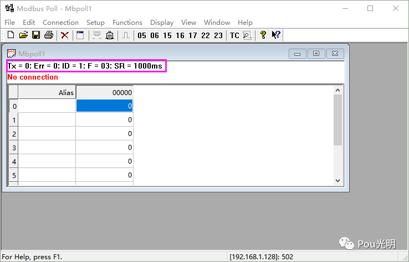Image resolution: width=409 pixels, height=262 pixels.
Task: Maximize the Mbpoll1 child window
Action: pyautogui.click(x=316, y=54)
